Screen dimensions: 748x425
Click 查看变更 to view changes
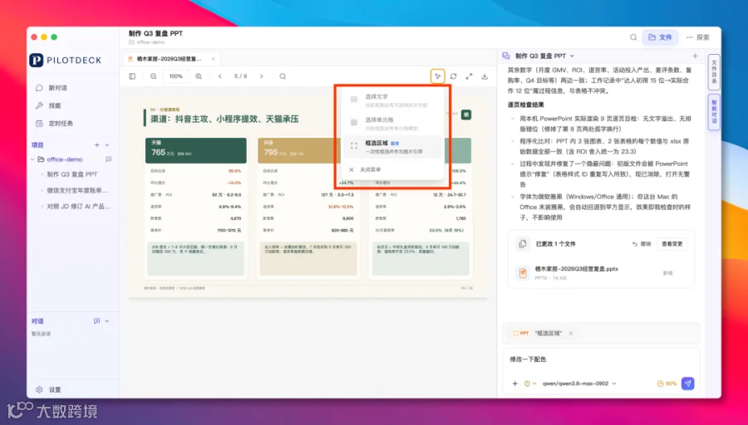coord(672,244)
